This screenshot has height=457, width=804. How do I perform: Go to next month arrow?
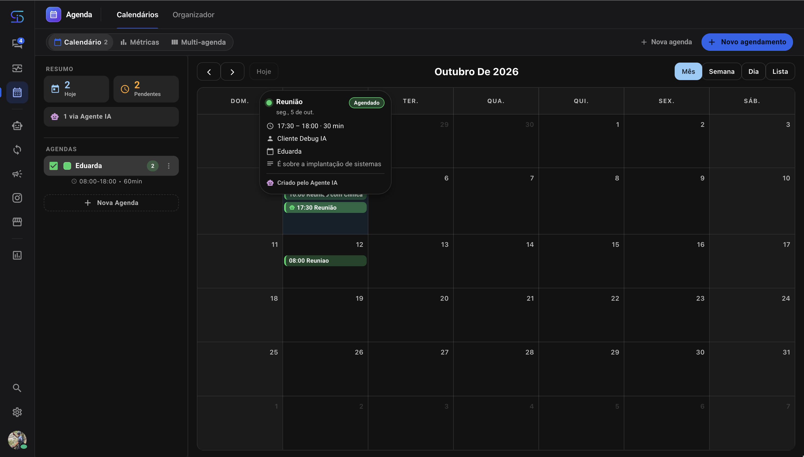point(232,72)
